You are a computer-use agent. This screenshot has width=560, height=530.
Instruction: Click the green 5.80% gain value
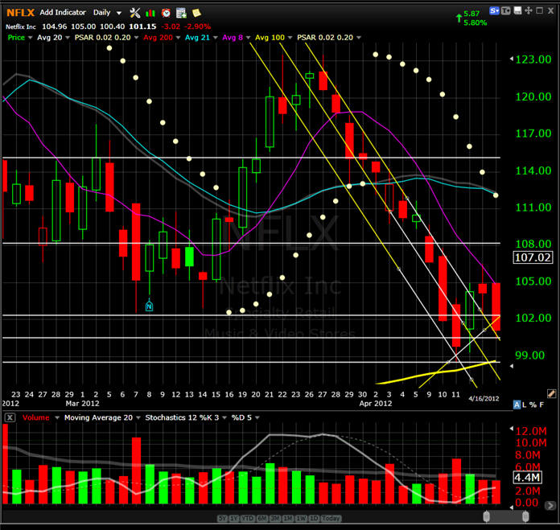point(476,23)
